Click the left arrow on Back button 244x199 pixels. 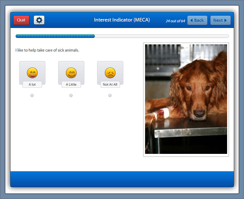(191, 21)
